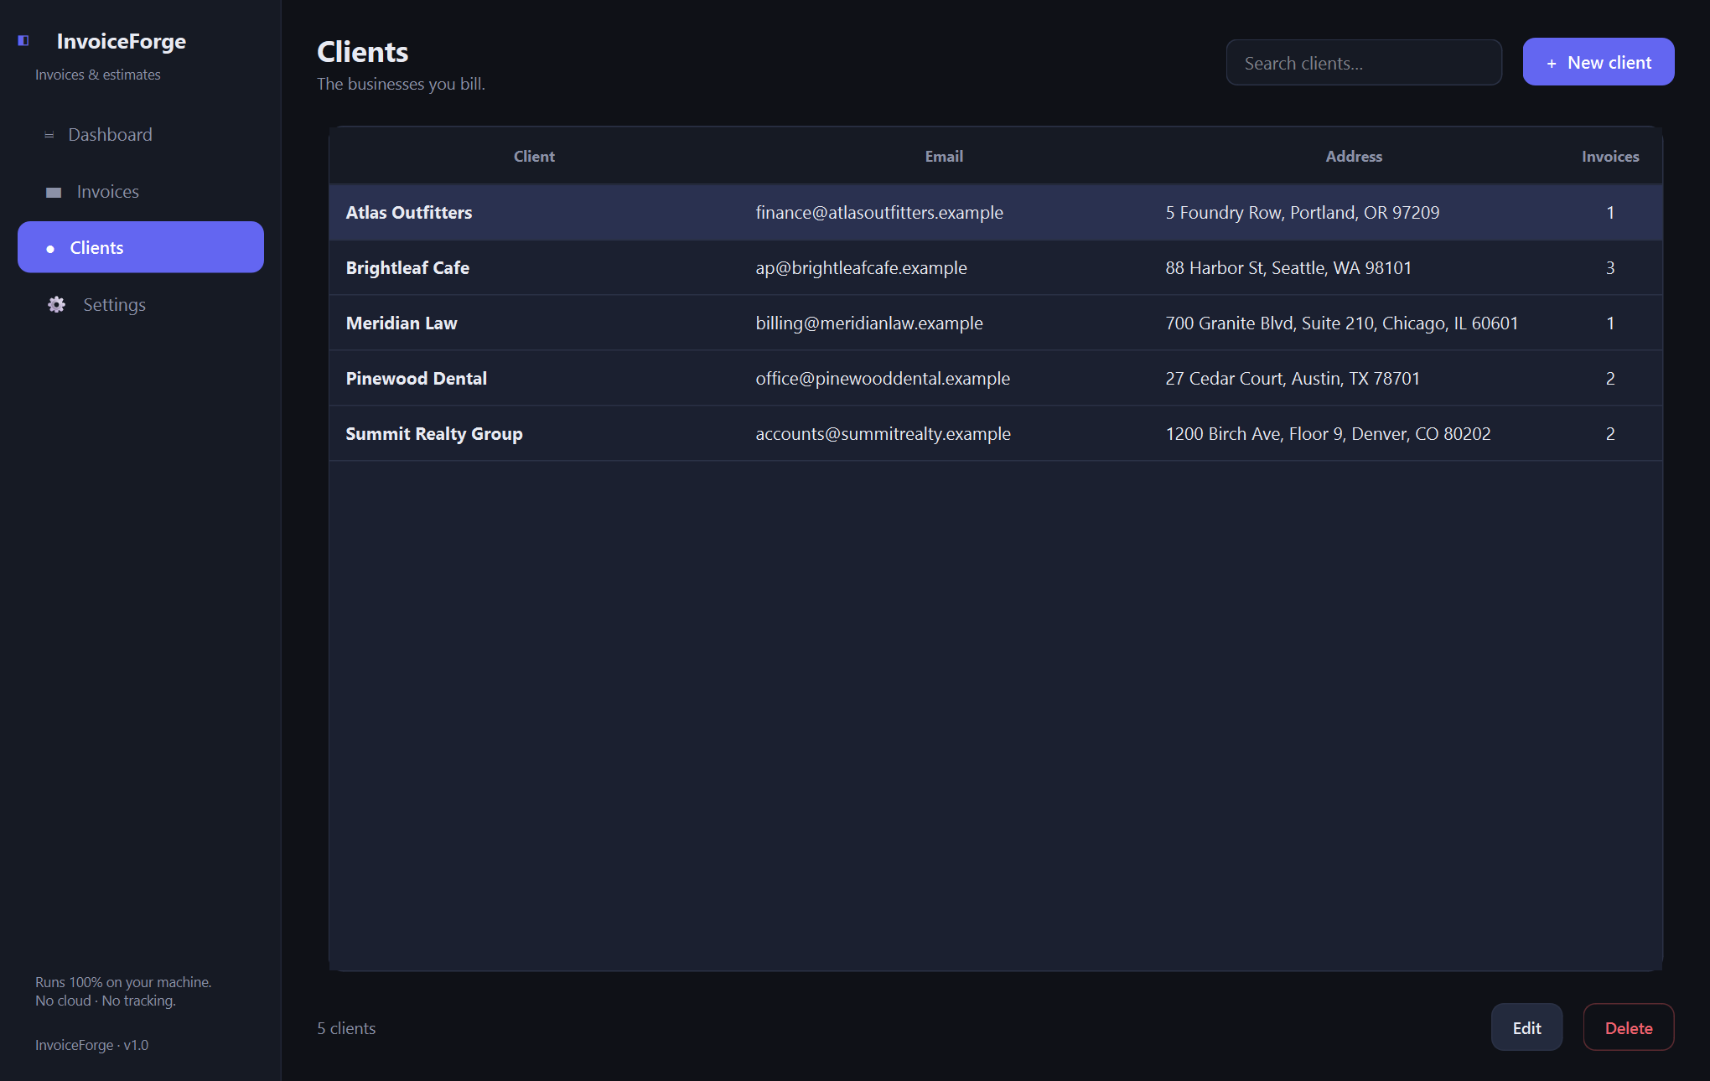
Task: Click the Delete button
Action: pos(1628,1027)
